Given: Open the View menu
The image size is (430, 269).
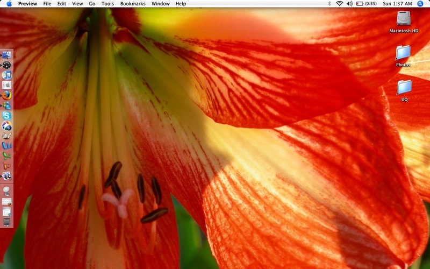Looking at the screenshot, I should pos(77,4).
